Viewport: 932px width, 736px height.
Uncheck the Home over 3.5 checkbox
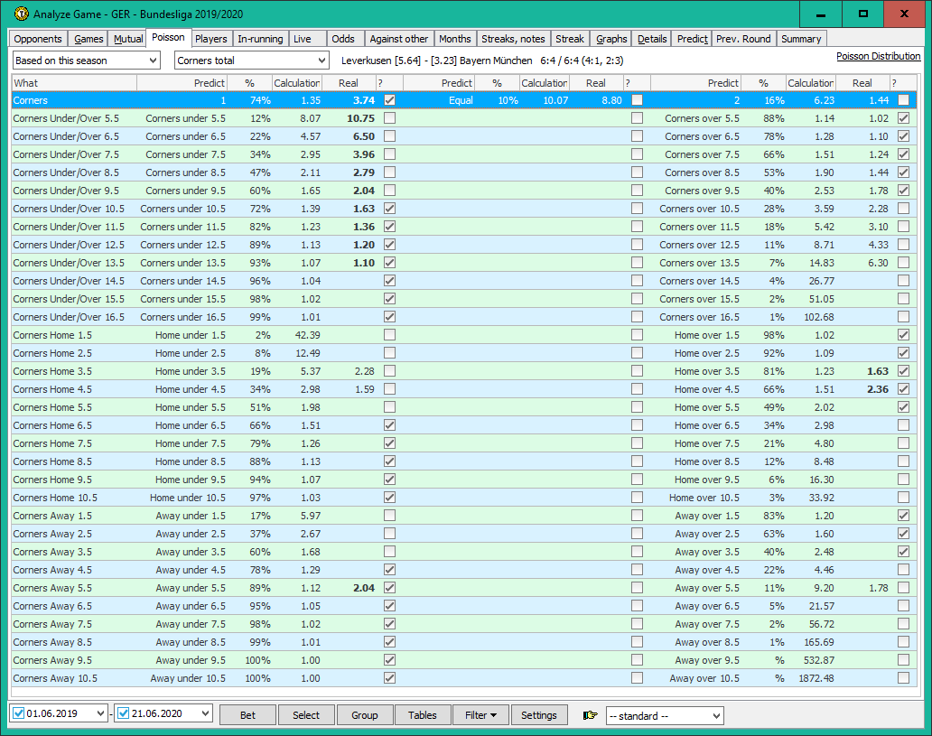tap(903, 371)
